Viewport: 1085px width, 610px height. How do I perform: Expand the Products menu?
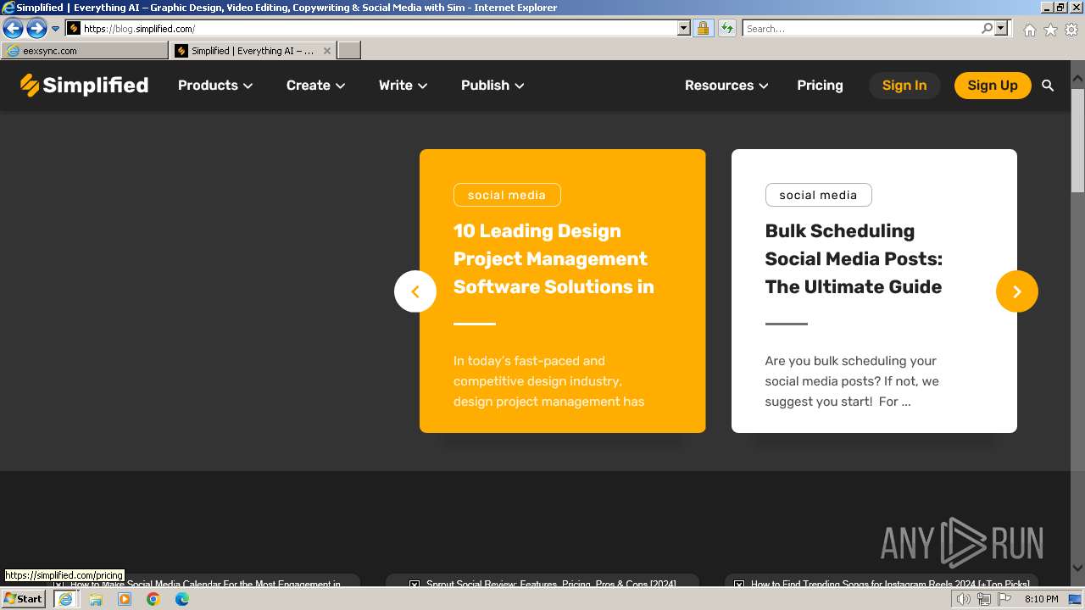pyautogui.click(x=215, y=86)
